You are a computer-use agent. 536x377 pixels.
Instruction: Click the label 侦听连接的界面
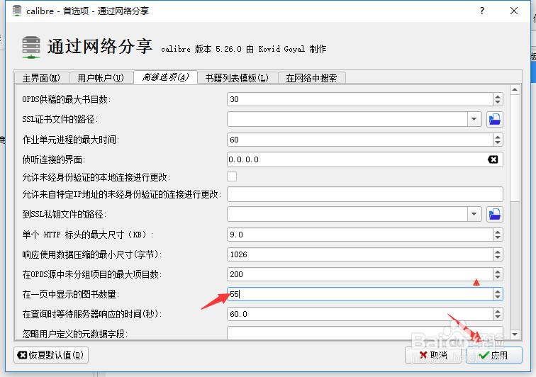tap(54, 159)
